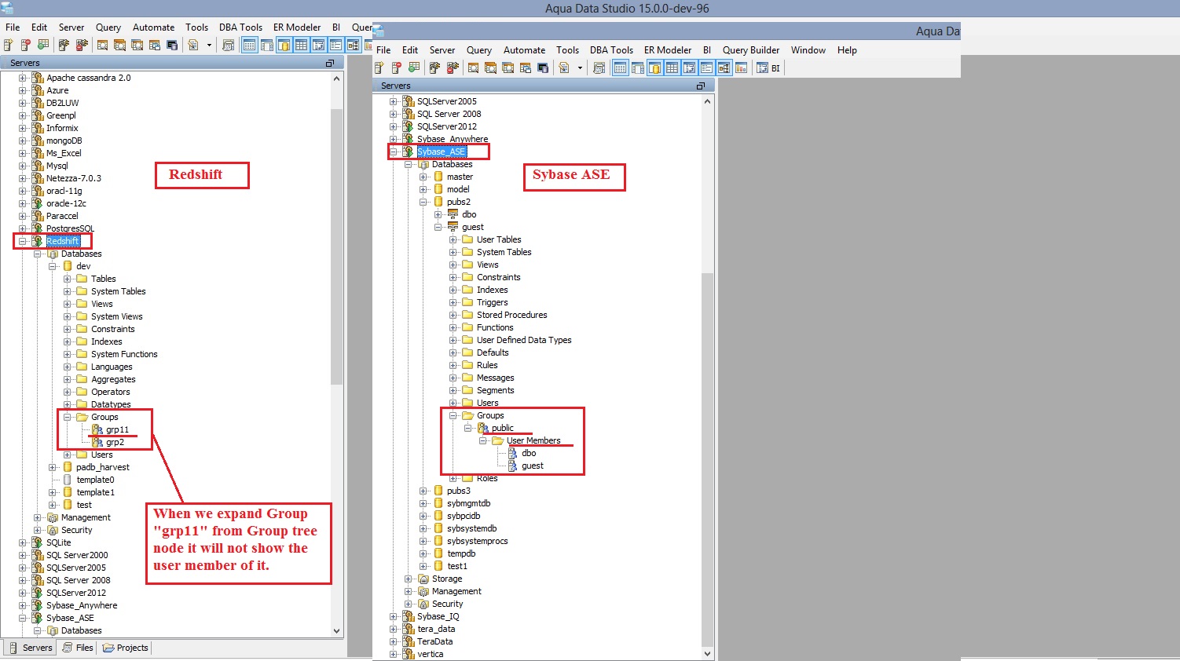Select System Functions folder under dev
Screen dimensions: 1180x661
point(124,354)
